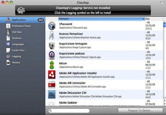This screenshot has height=115, width=166.
Task: Select the Adobe OnLocation CS4 icon
Action: 52,94
